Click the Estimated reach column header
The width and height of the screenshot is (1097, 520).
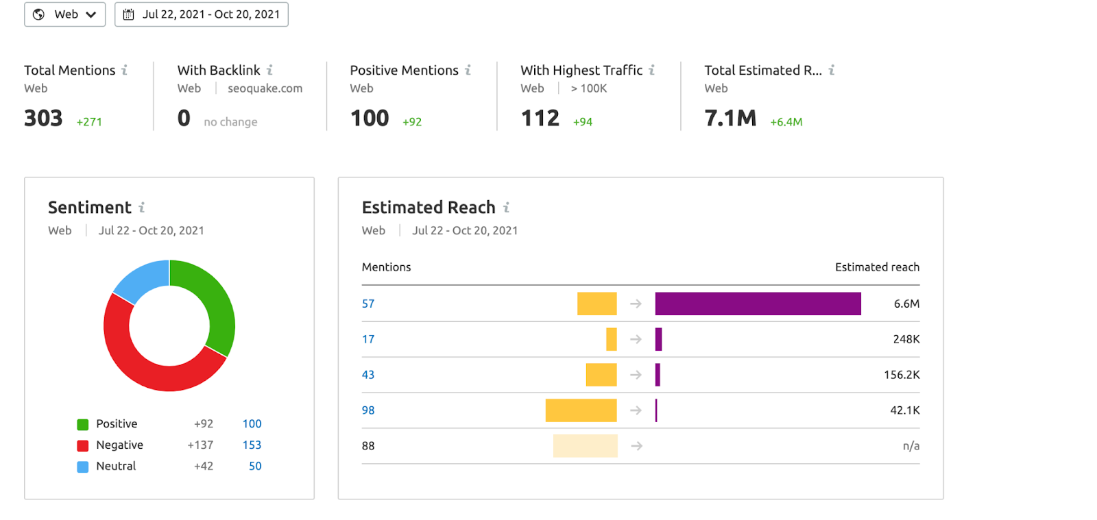(x=877, y=267)
